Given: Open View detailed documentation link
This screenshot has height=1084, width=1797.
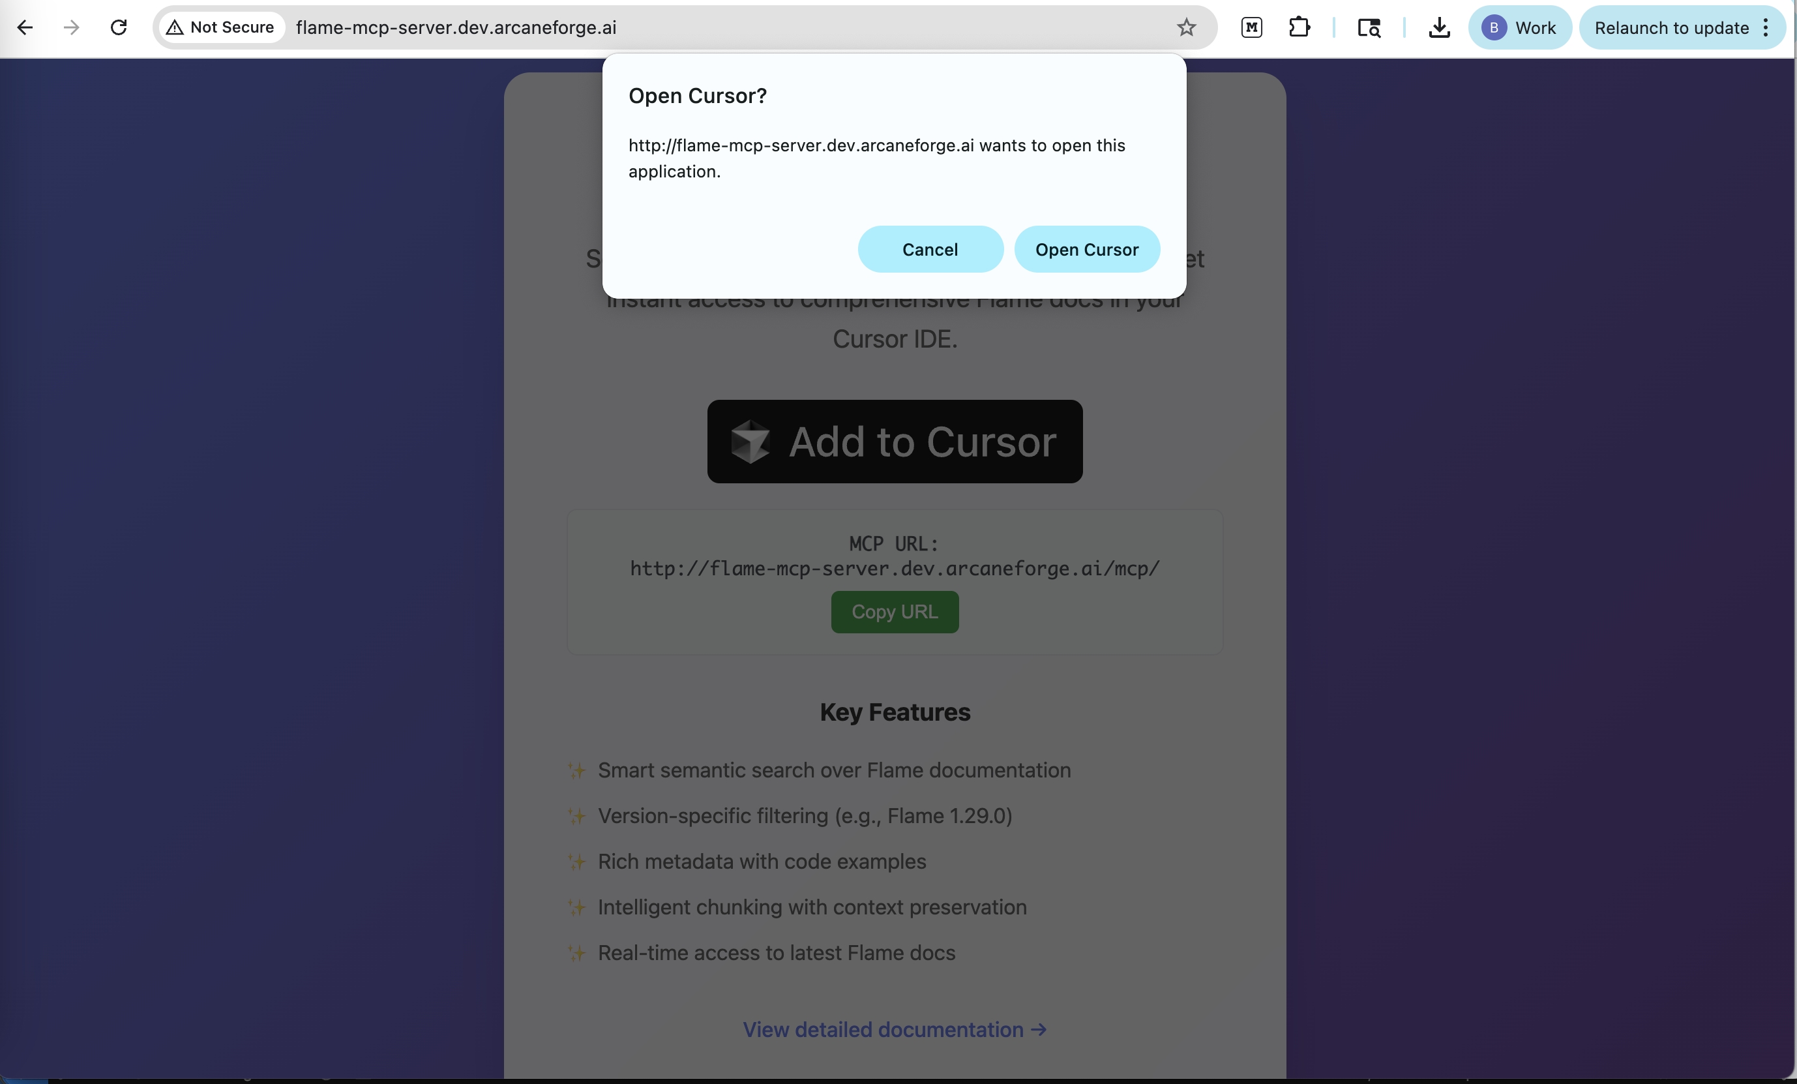Looking at the screenshot, I should 894,1030.
